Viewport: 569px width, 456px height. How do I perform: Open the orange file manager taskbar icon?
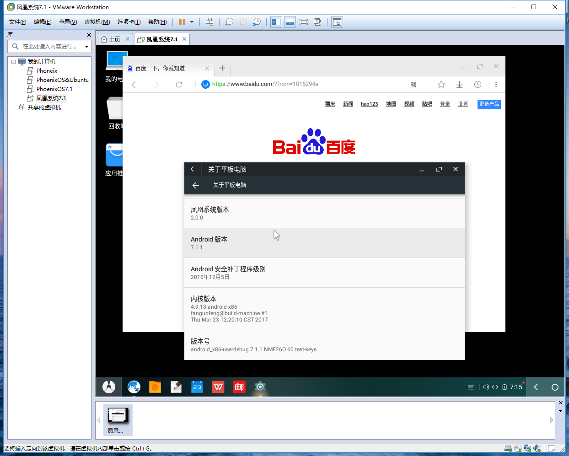[x=155, y=387]
